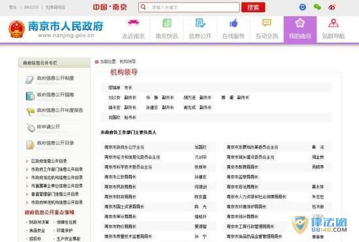
Task: Click 南京市国土资源局局长 row
Action: (x=158, y=207)
